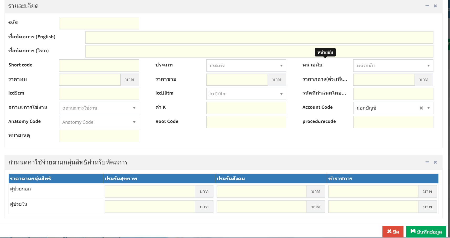Open the ประเภท dropdown

click(246, 66)
